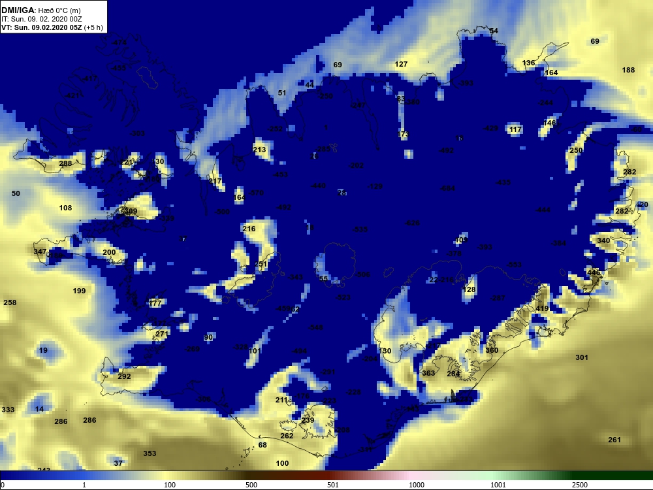The width and height of the screenshot is (653, 490).
Task: Click the map value "251"
Action: pos(261,264)
